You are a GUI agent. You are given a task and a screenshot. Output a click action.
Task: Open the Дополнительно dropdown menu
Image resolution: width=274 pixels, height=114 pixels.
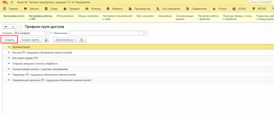65,40
